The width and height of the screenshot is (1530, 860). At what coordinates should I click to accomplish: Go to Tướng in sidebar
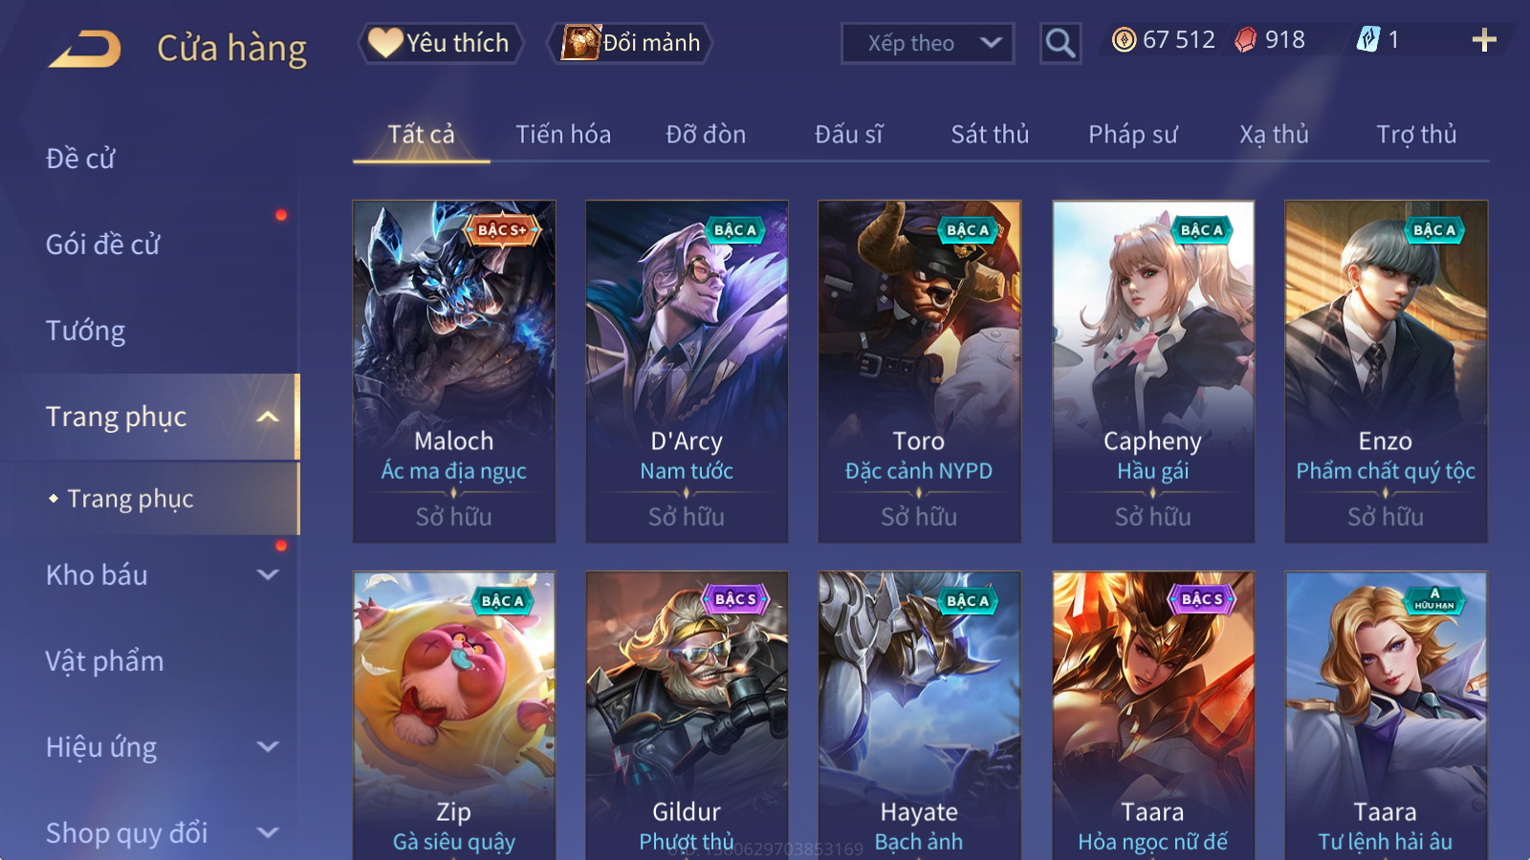coord(86,331)
